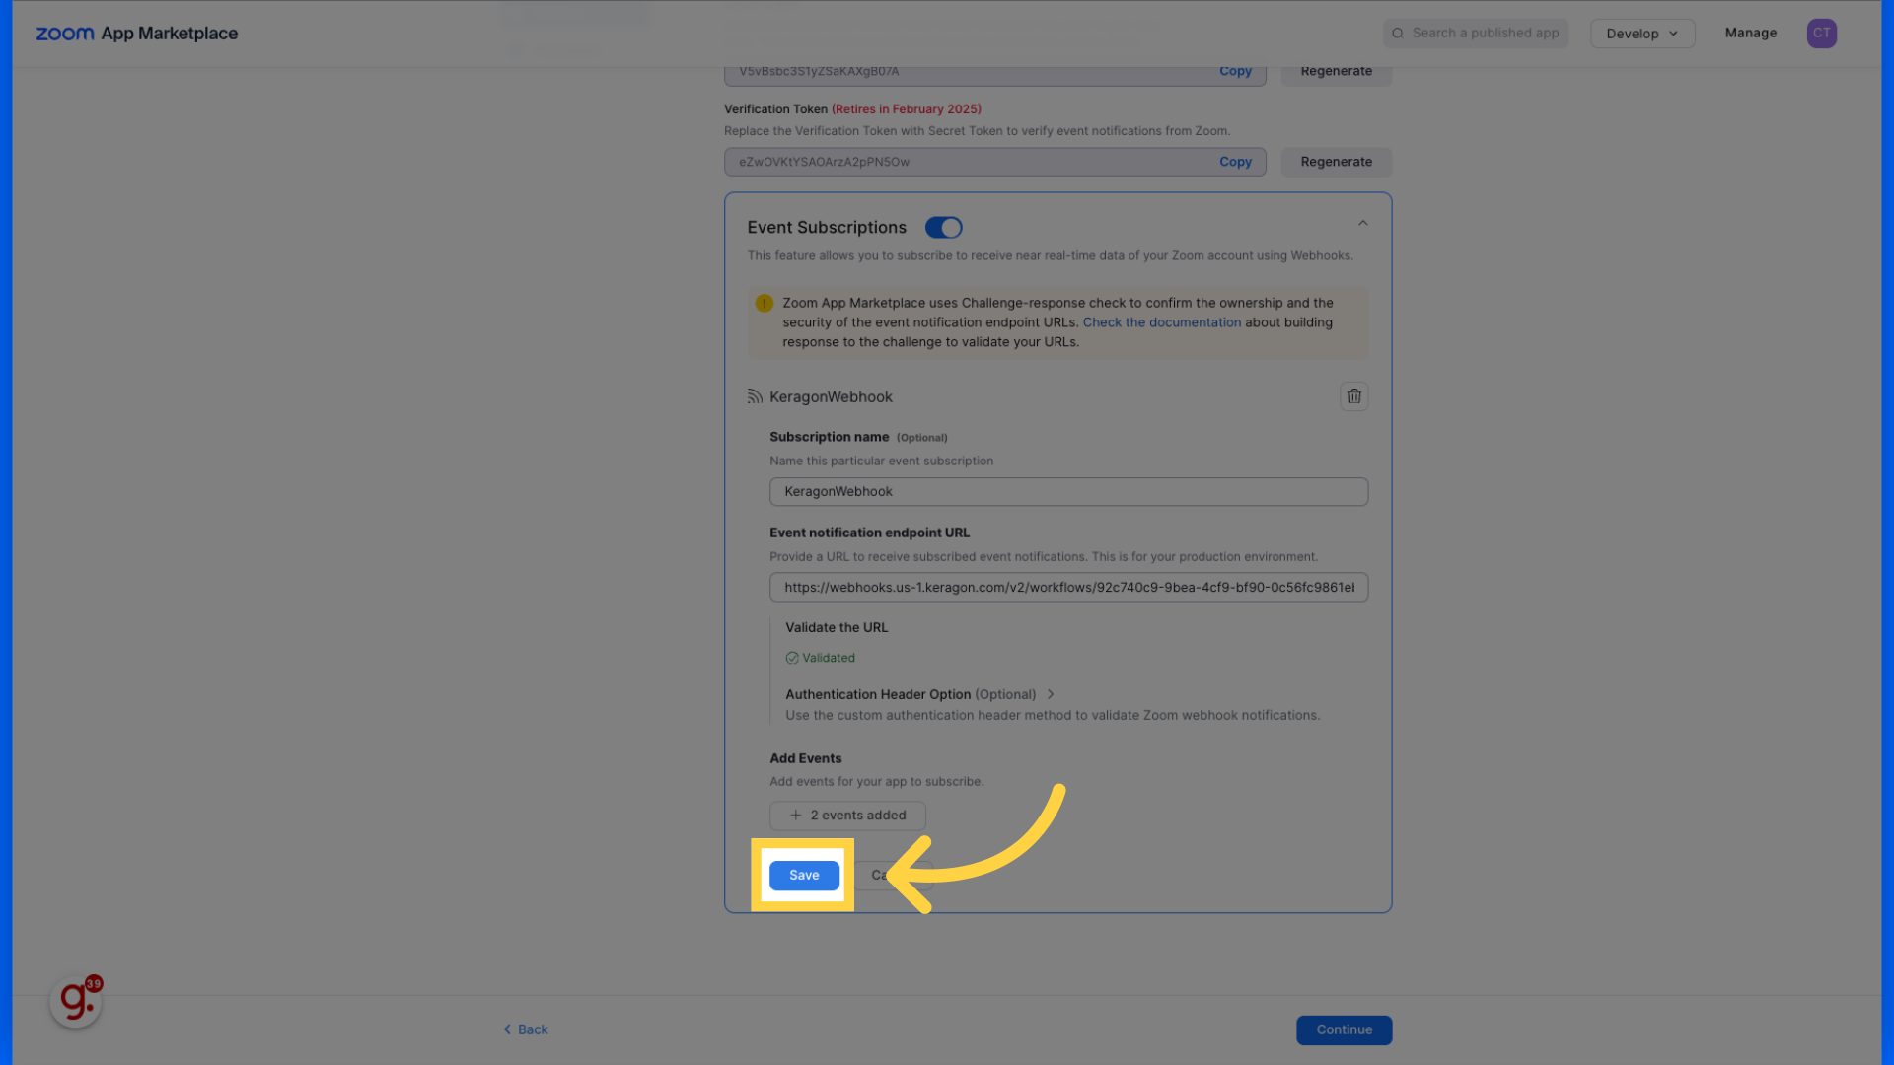
Task: Go Back to previous step
Action: coord(526,1029)
